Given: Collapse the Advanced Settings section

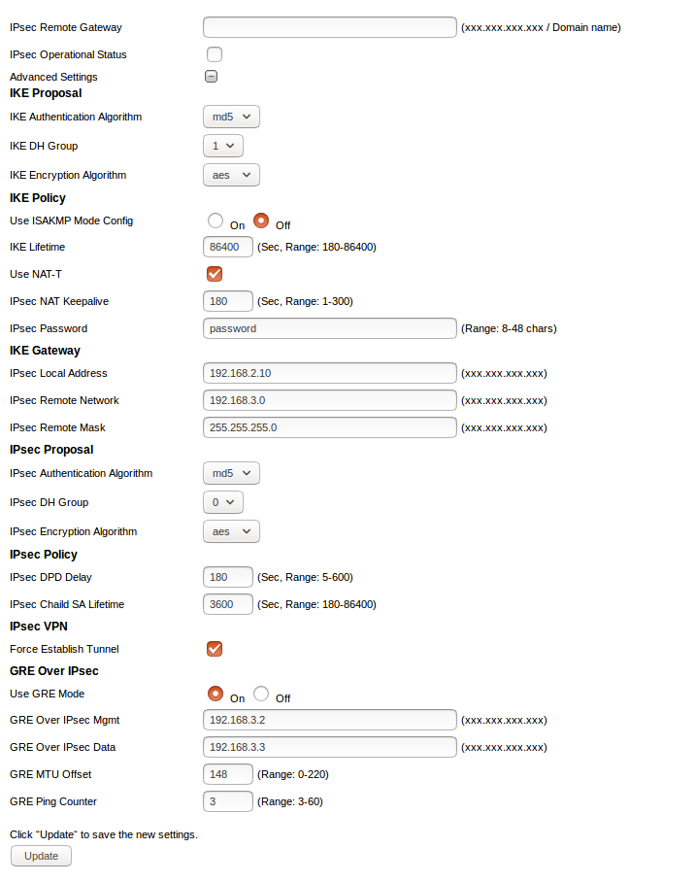Looking at the screenshot, I should pos(211,77).
